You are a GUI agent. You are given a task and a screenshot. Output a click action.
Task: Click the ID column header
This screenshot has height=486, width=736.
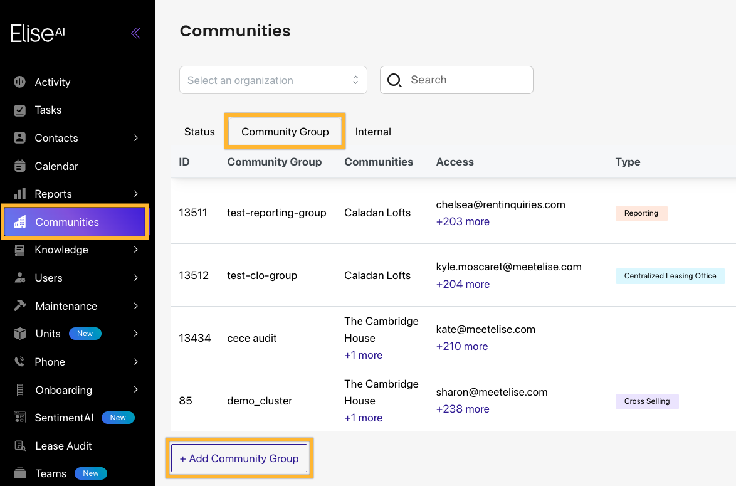[184, 162]
